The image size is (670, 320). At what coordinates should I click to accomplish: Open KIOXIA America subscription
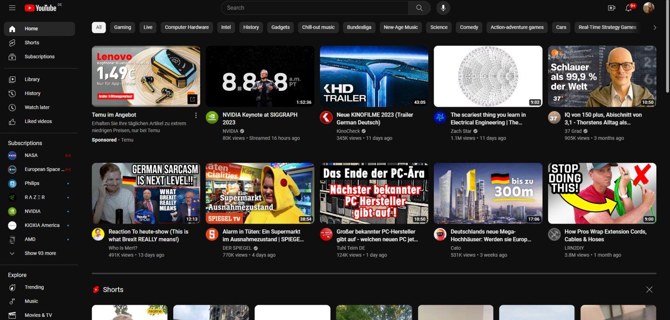(40, 225)
